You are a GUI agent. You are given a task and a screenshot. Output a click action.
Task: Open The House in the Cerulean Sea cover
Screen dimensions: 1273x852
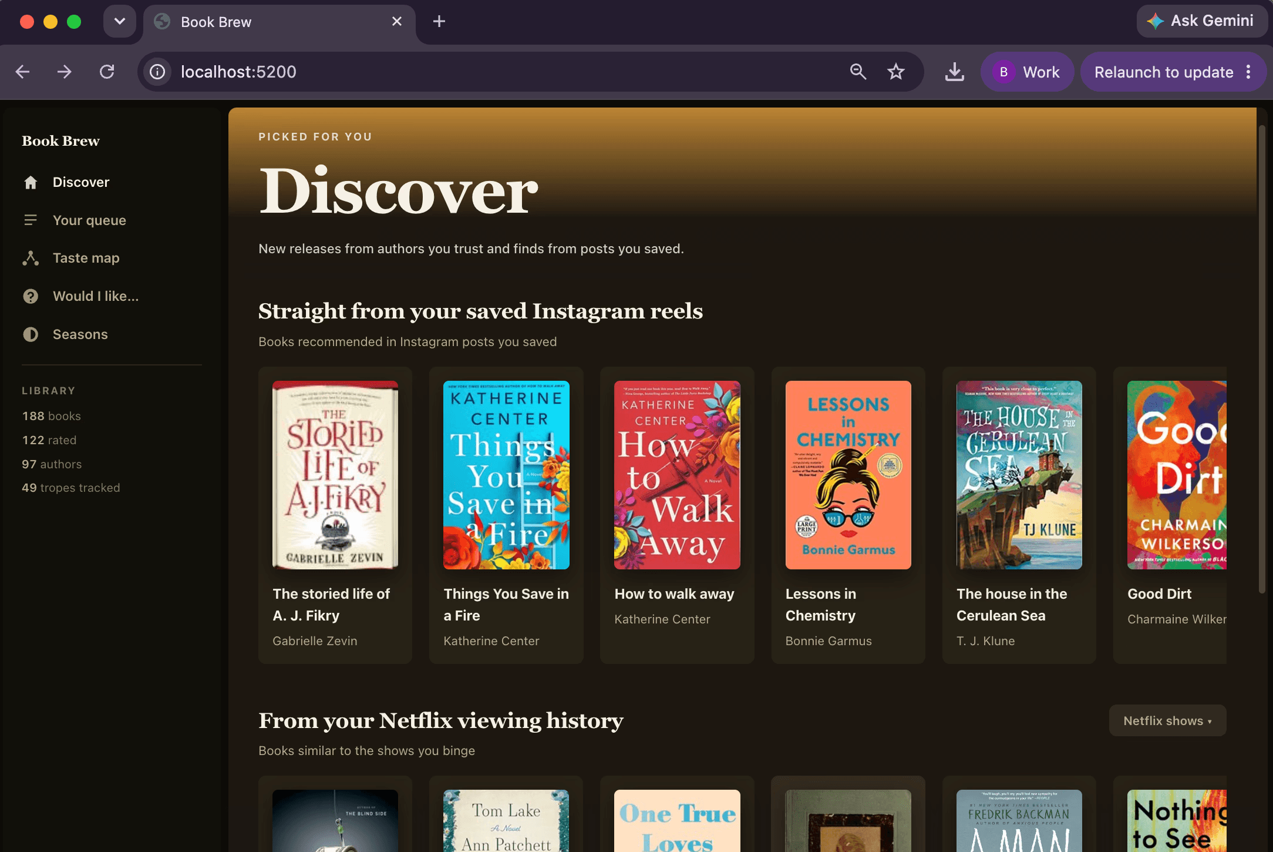(1019, 475)
